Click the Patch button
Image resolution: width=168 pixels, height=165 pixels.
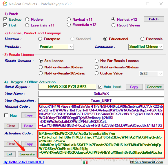coord(154,19)
